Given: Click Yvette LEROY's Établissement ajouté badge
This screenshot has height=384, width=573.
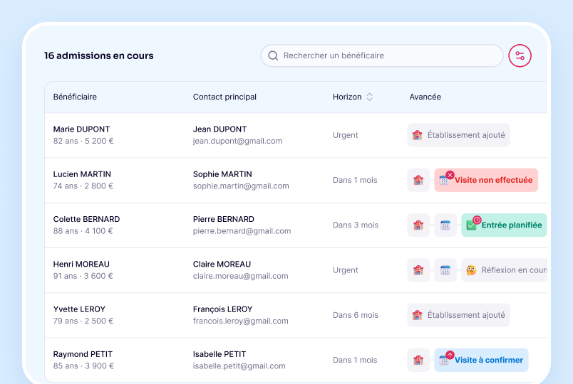Looking at the screenshot, I should 459,315.
